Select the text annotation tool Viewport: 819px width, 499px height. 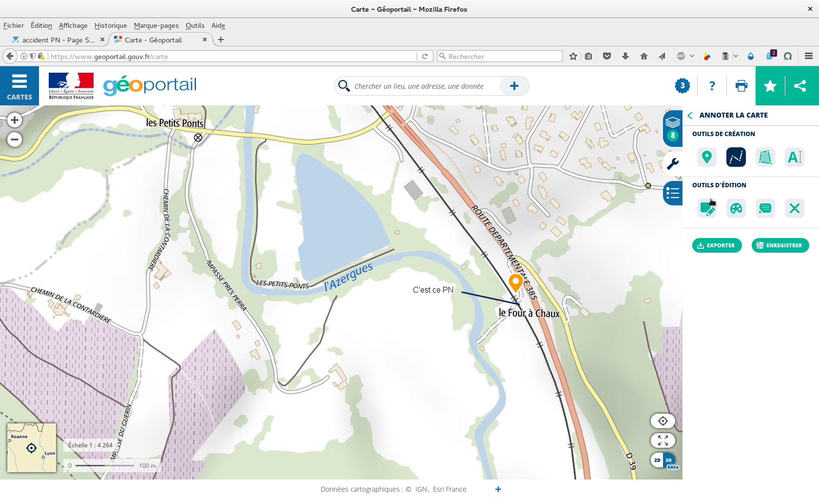coord(794,157)
